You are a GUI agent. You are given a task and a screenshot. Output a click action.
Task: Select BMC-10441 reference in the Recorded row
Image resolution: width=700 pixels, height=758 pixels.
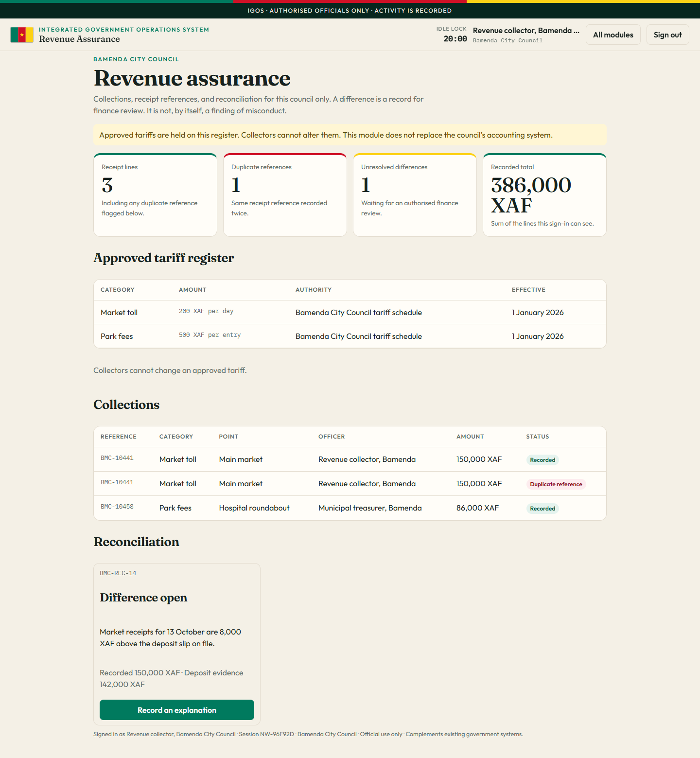117,458
